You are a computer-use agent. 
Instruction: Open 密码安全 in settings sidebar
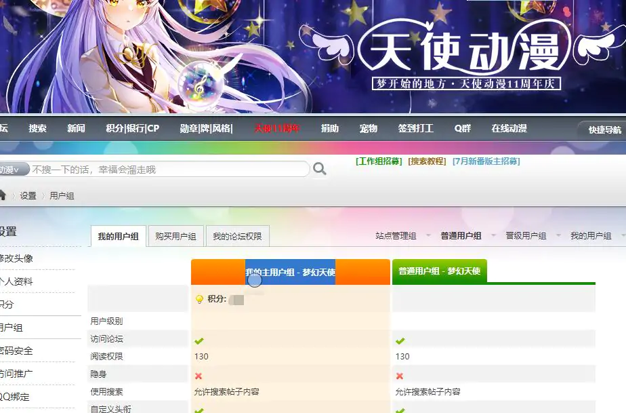pos(16,351)
